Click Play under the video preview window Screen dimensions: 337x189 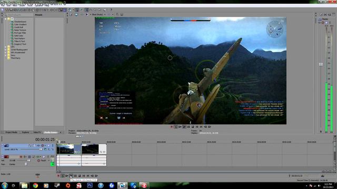pos(184,127)
